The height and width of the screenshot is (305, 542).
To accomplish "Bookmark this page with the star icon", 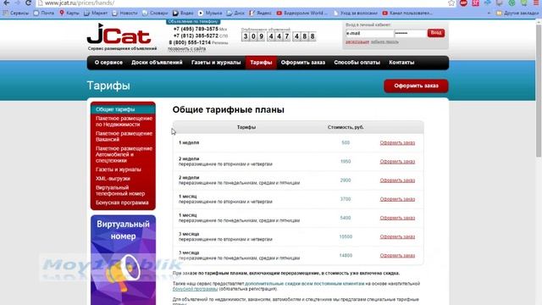I will pyautogui.click(x=451, y=3).
